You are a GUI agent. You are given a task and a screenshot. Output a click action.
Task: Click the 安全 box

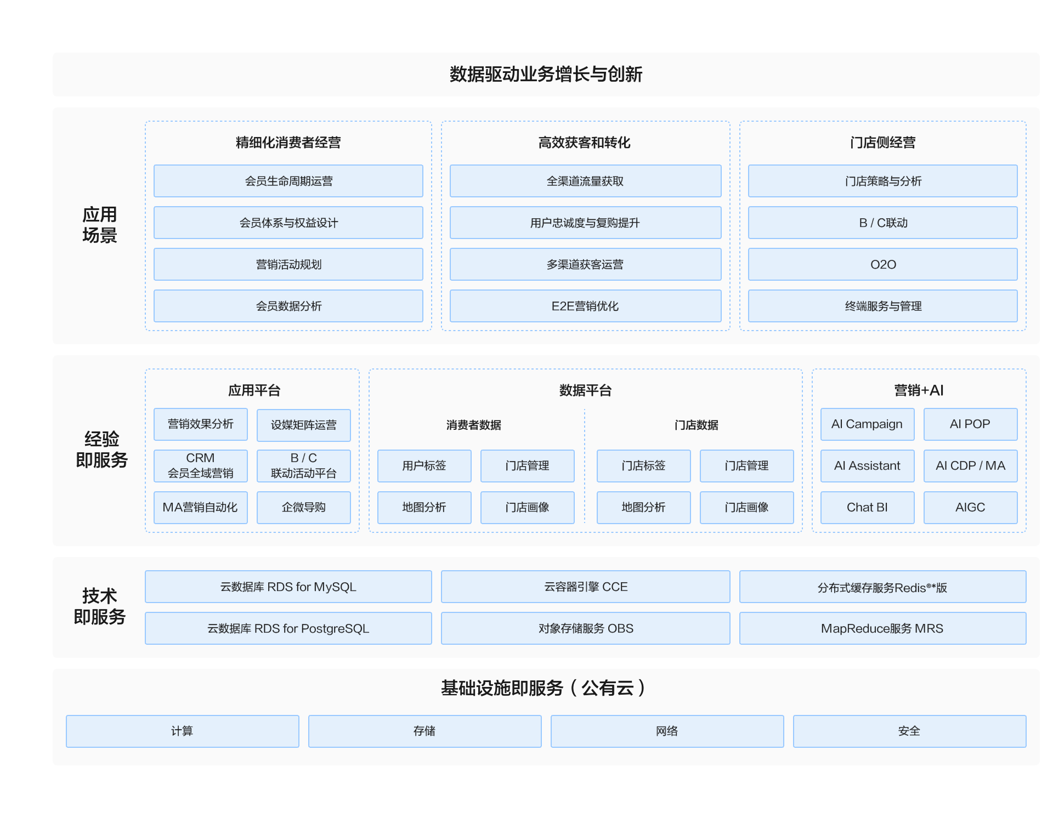pyautogui.click(x=910, y=731)
